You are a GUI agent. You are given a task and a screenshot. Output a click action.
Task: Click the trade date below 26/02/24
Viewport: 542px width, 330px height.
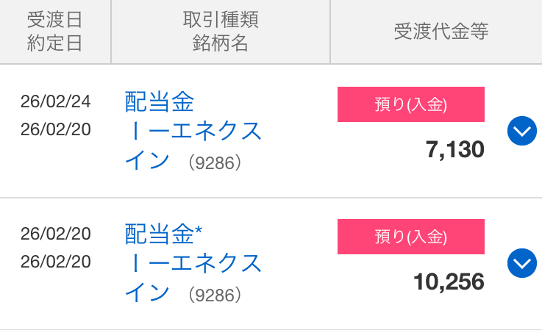coord(56,129)
